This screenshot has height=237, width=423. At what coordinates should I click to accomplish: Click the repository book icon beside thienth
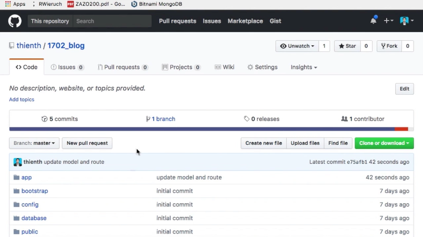point(12,46)
